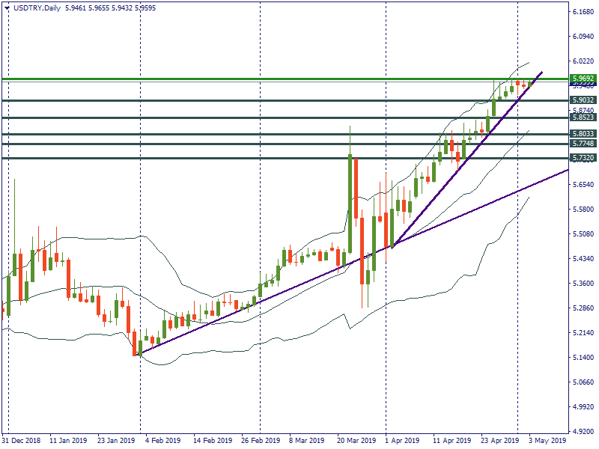Click the 31 Dec 2018 date label
Image resolution: width=599 pixels, height=449 pixels.
[x=23, y=441]
